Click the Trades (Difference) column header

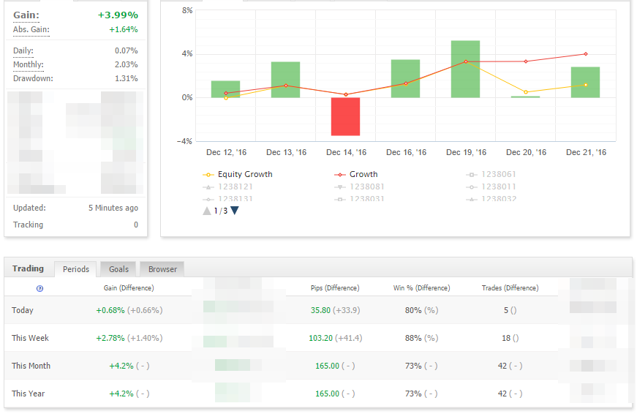[x=510, y=288]
